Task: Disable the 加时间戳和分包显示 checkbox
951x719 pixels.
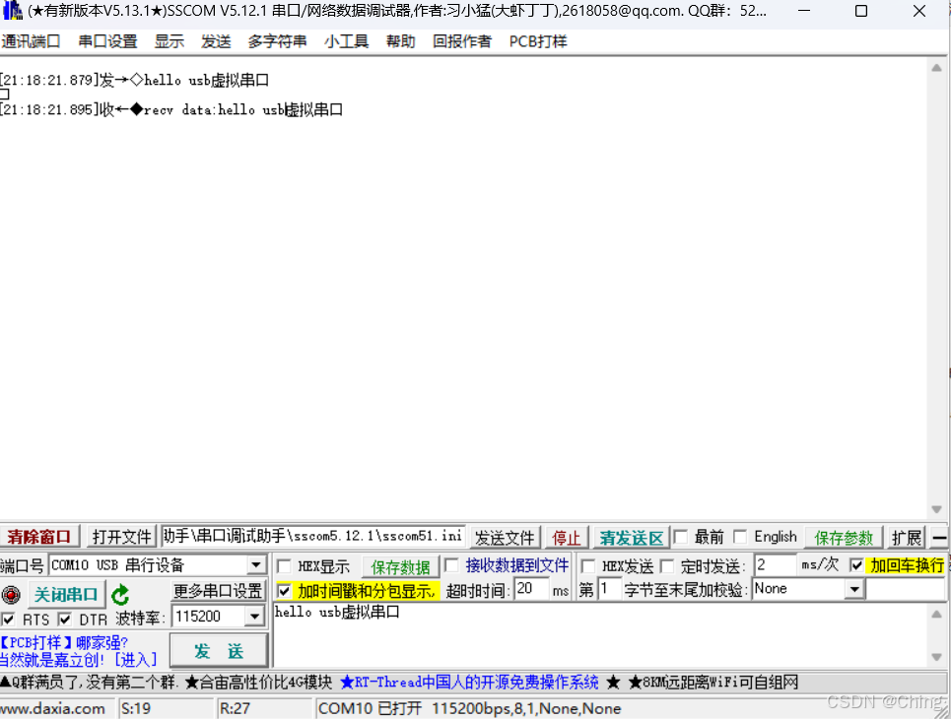Action: coord(286,591)
